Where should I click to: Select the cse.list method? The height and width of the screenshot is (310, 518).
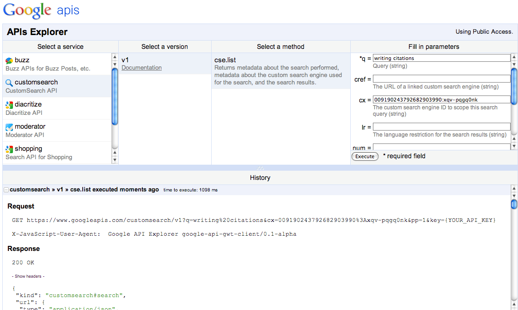(281, 71)
